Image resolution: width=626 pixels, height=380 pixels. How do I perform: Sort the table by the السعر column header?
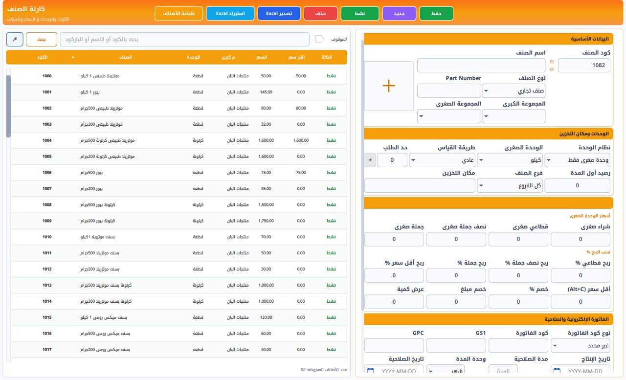(x=262, y=57)
